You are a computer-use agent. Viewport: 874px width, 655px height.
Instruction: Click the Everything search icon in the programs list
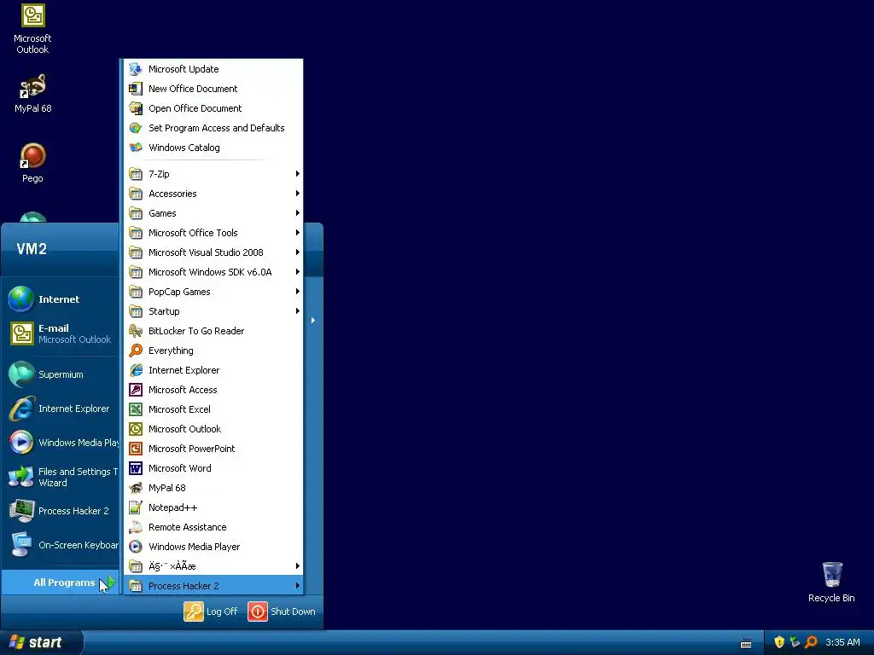pos(136,351)
